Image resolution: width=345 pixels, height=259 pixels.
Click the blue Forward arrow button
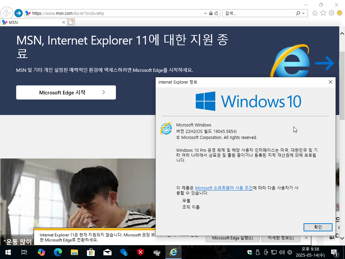pos(19,13)
